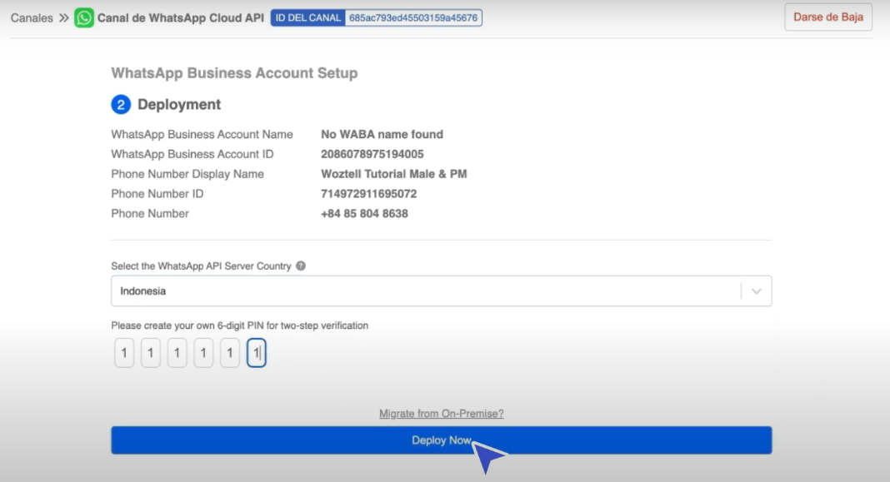Click the WhatsApp Business Account Setup heading
This screenshot has height=482, width=890.
(x=234, y=73)
